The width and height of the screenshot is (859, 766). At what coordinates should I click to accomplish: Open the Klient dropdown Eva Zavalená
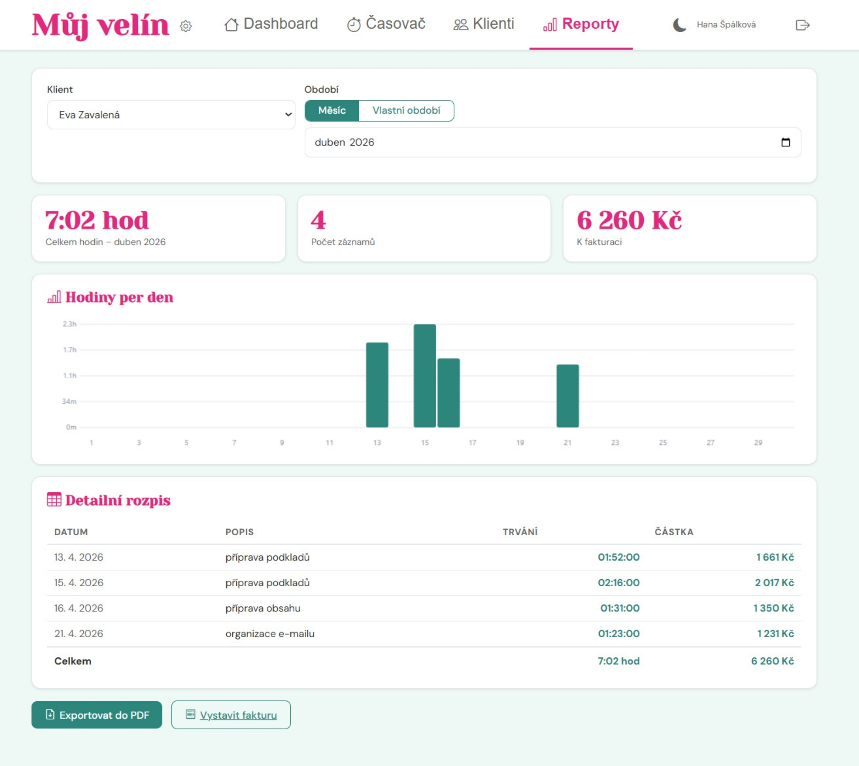pos(171,115)
